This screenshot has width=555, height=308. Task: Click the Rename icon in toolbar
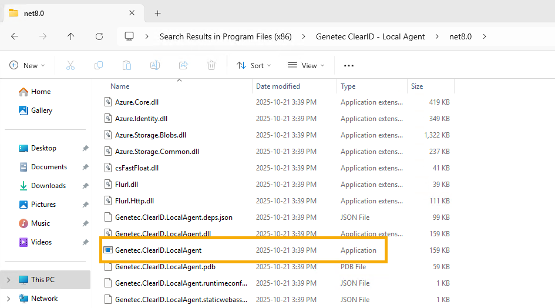pyautogui.click(x=155, y=65)
